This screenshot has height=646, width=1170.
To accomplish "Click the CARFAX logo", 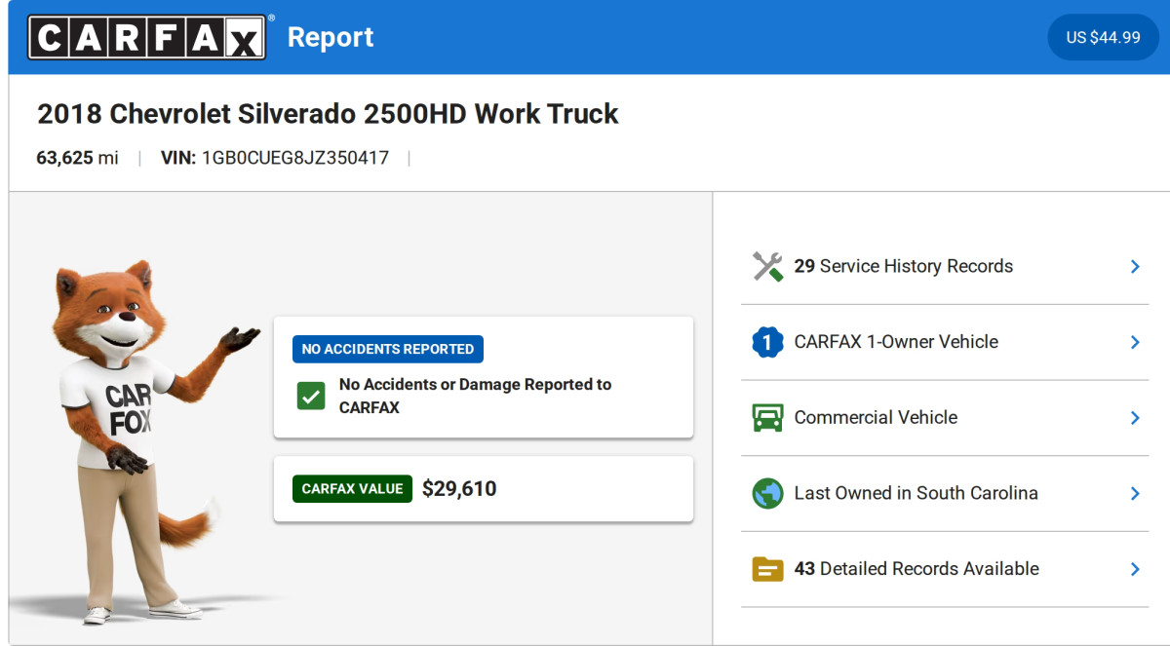I will click(x=147, y=37).
